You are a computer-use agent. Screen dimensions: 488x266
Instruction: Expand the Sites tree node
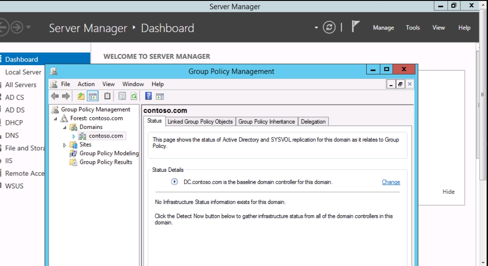(x=65, y=145)
